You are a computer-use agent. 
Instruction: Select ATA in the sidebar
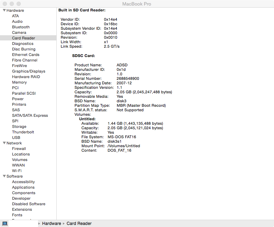pyautogui.click(x=16, y=16)
